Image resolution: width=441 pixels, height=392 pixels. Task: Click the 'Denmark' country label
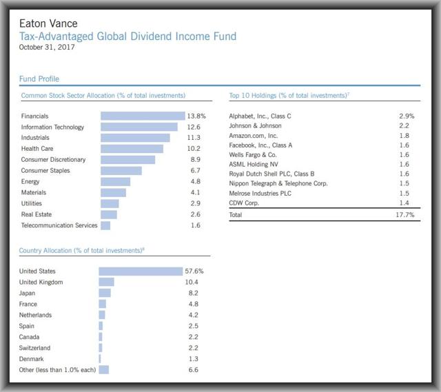coord(31,359)
